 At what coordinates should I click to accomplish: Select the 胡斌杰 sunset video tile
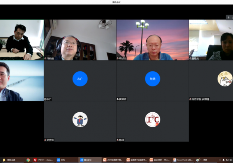tap(153, 40)
